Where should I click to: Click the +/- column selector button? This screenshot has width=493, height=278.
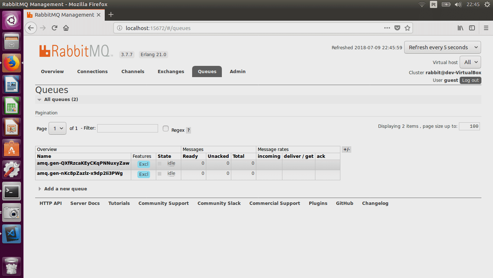pos(346,149)
